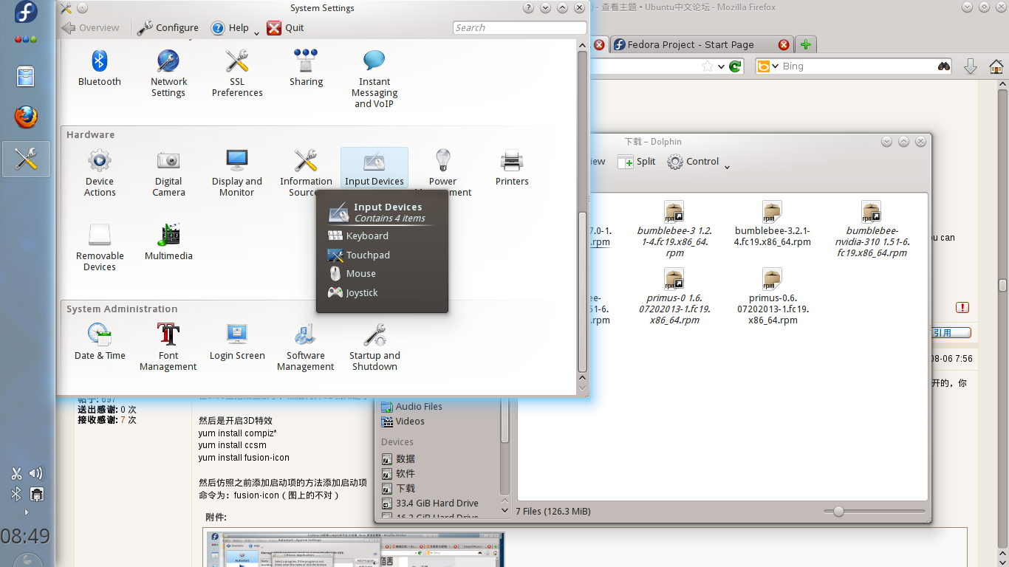Open Digital Camera module

click(x=168, y=173)
